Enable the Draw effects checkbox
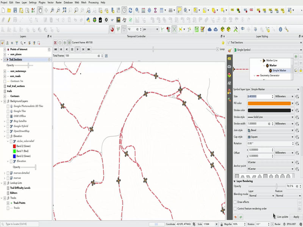Viewport: 303px width, 227px height. (235, 202)
